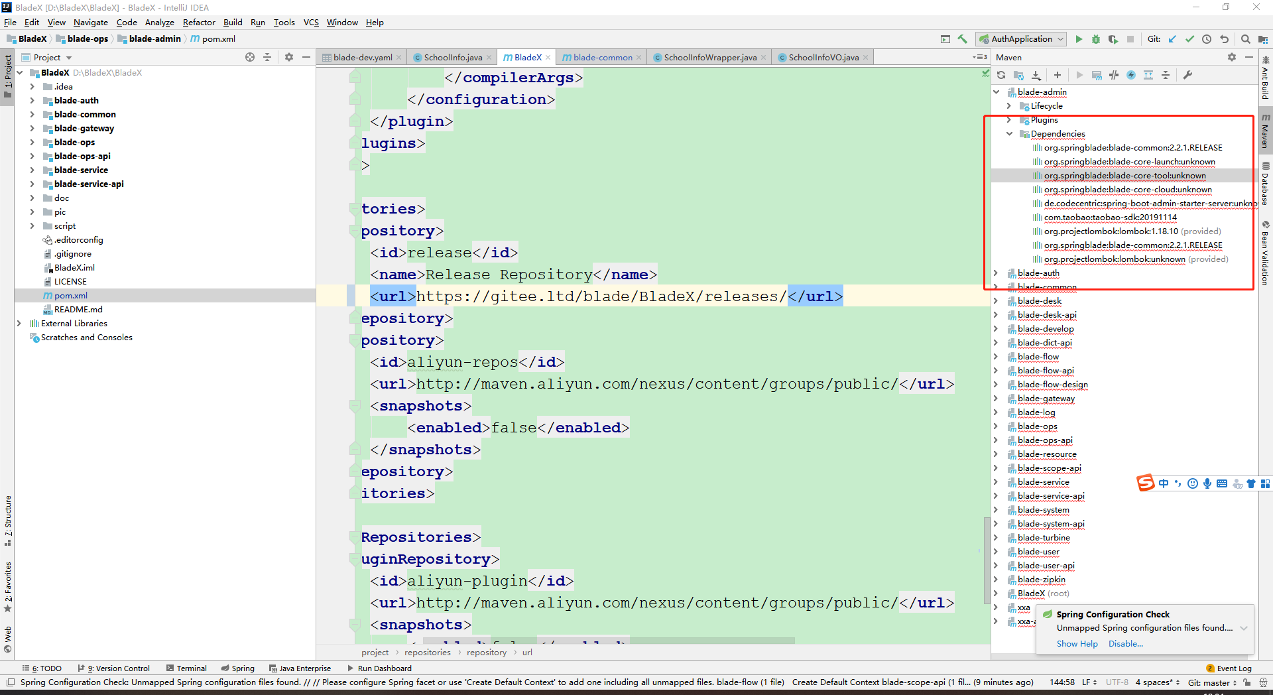Click 'url' in editor breadcrumb bar
The height and width of the screenshot is (695, 1273).
527,653
